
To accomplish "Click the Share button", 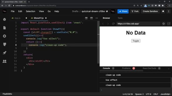I will (x=123, y=11).
